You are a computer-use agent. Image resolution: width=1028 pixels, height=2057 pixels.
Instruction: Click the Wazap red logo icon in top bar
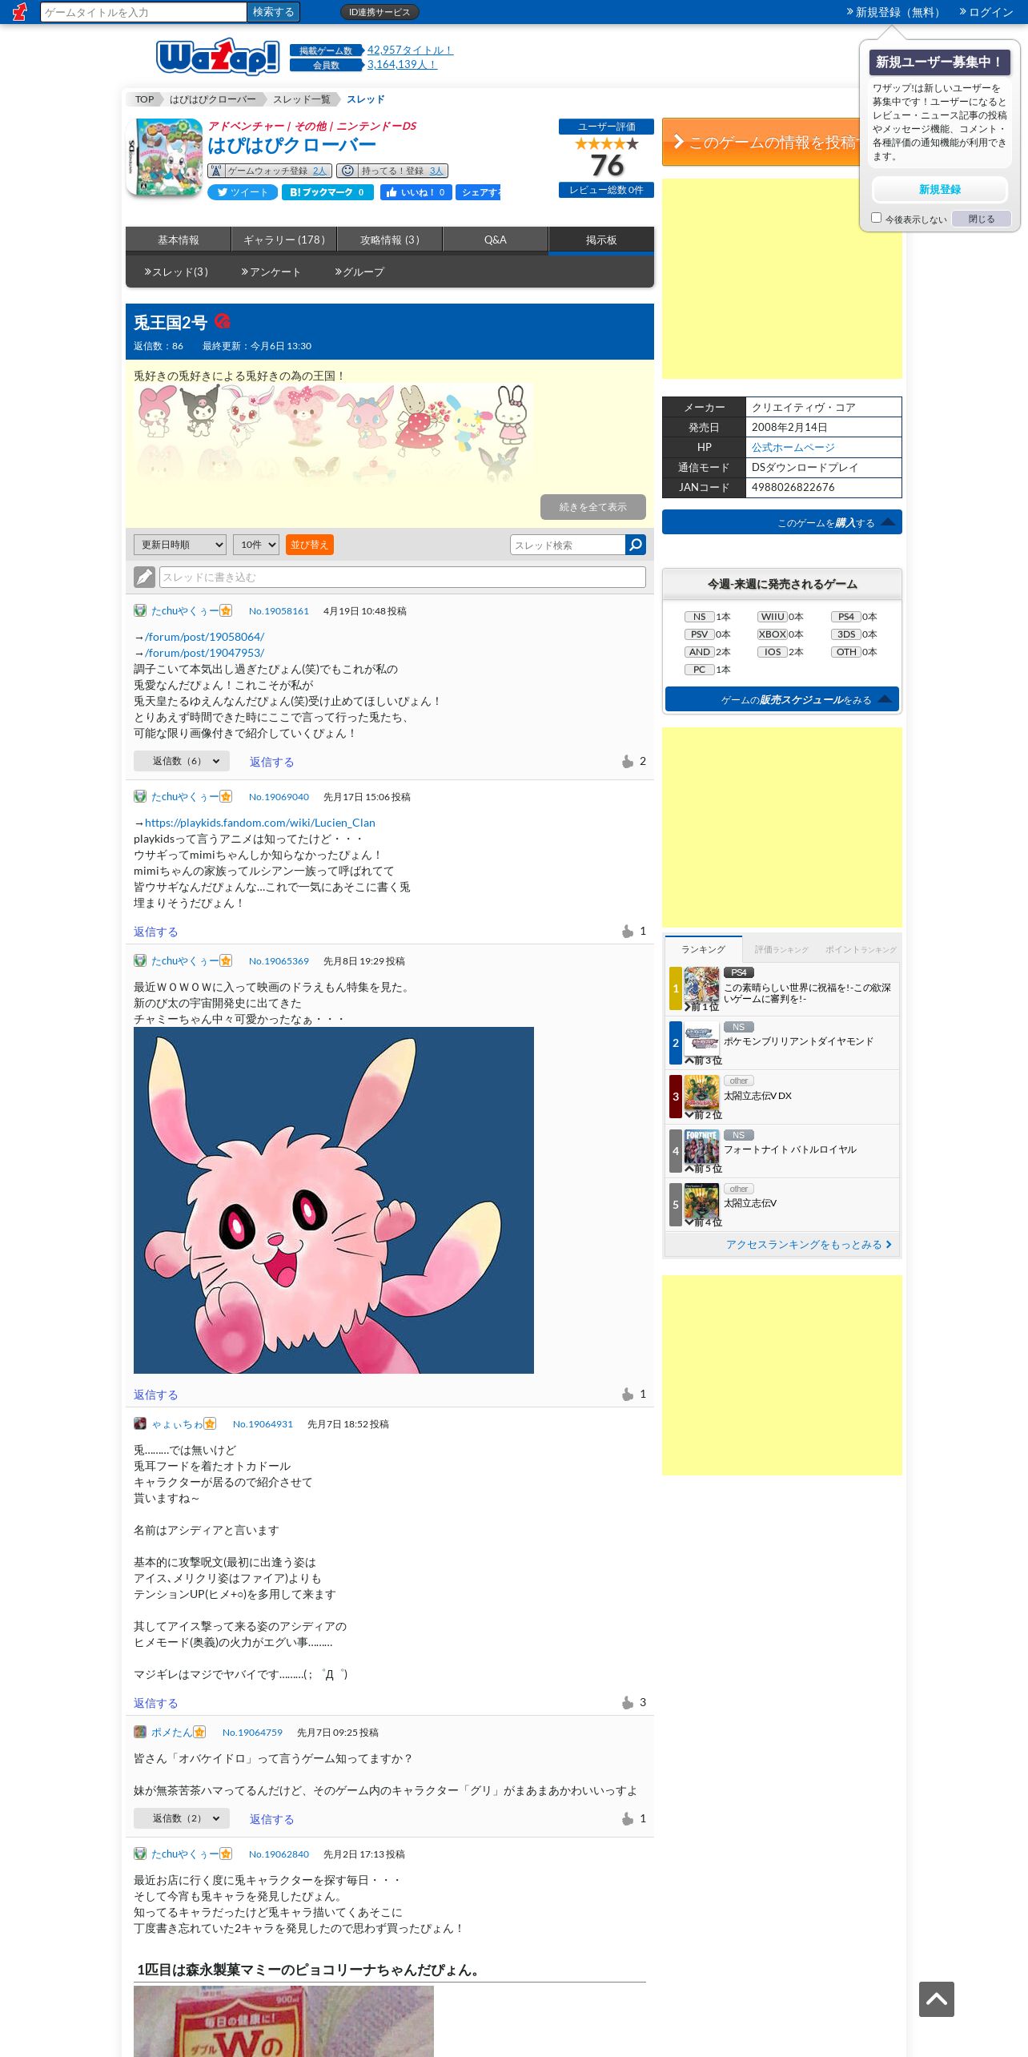click(20, 11)
